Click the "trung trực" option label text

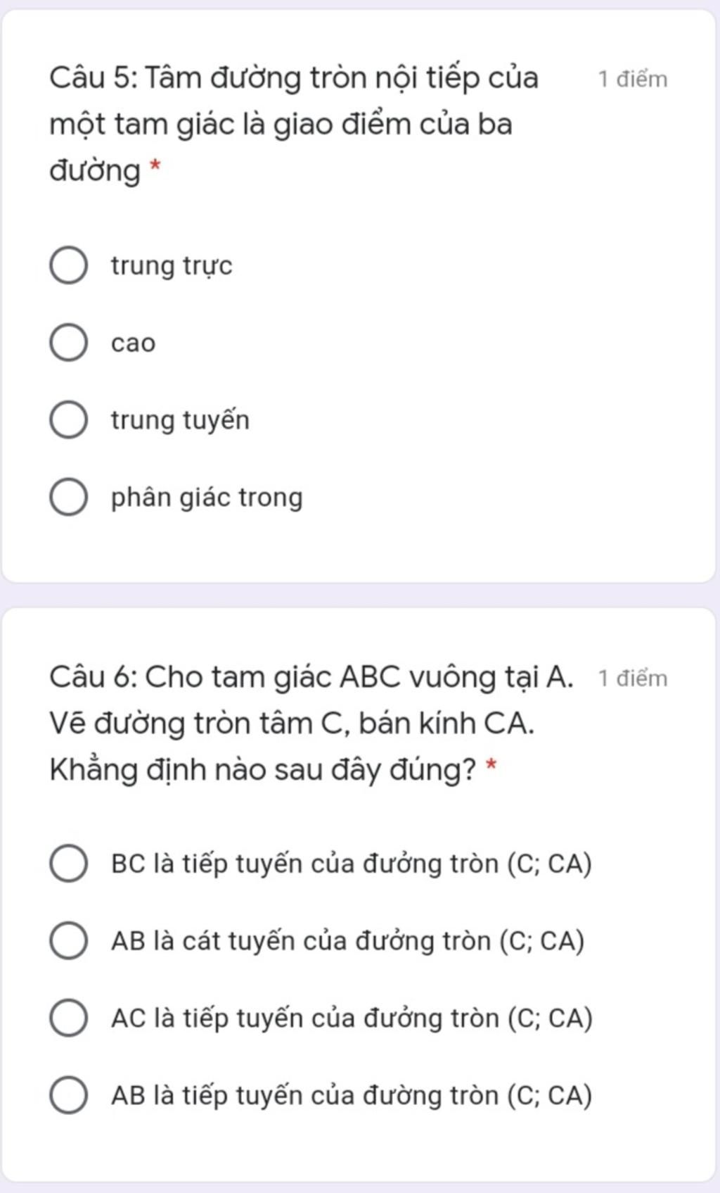[172, 266]
